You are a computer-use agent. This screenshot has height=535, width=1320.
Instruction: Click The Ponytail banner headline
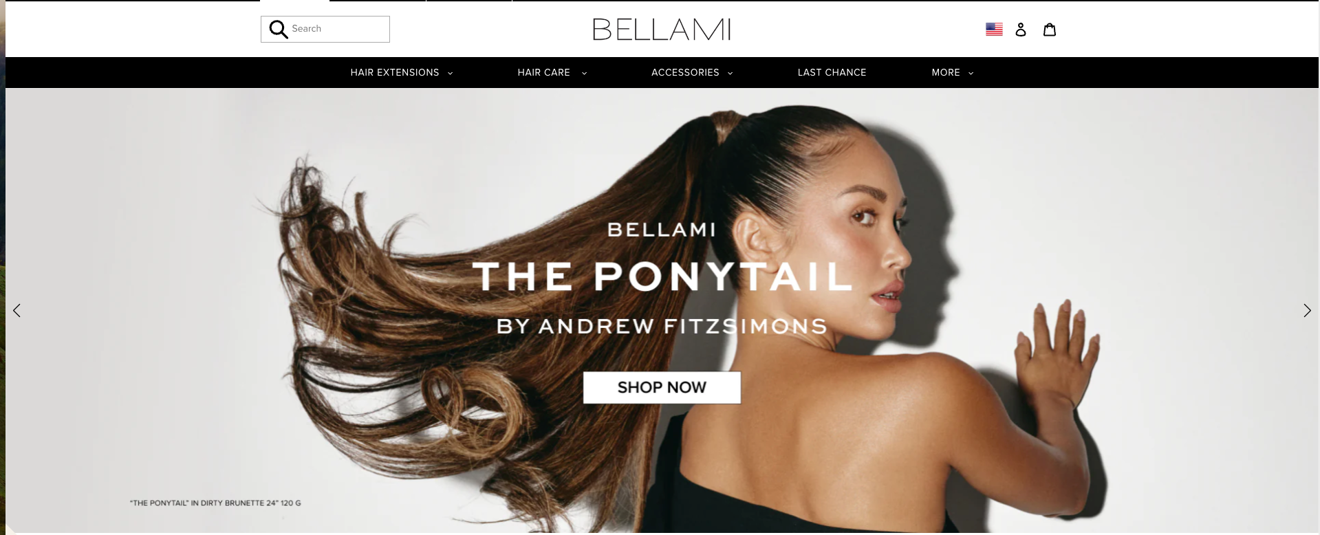coord(662,276)
